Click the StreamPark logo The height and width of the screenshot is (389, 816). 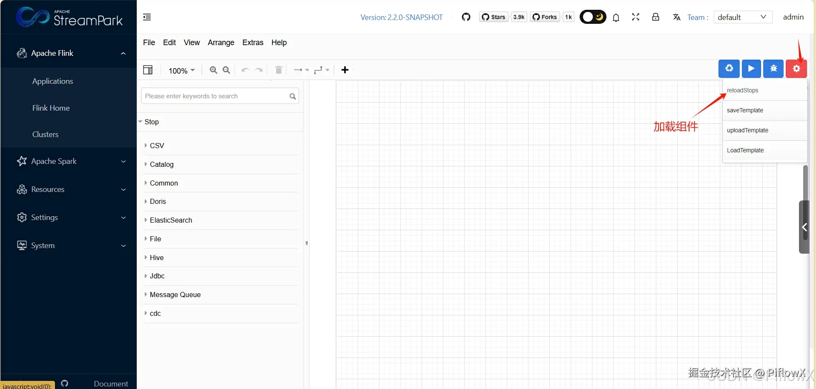[x=69, y=17]
